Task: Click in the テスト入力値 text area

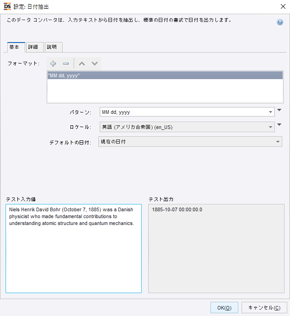Action: point(74,256)
